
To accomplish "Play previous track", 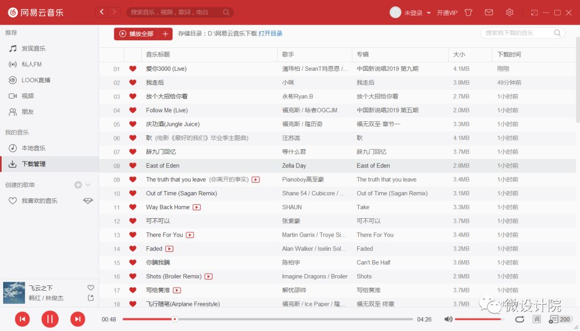I will (x=22, y=319).
